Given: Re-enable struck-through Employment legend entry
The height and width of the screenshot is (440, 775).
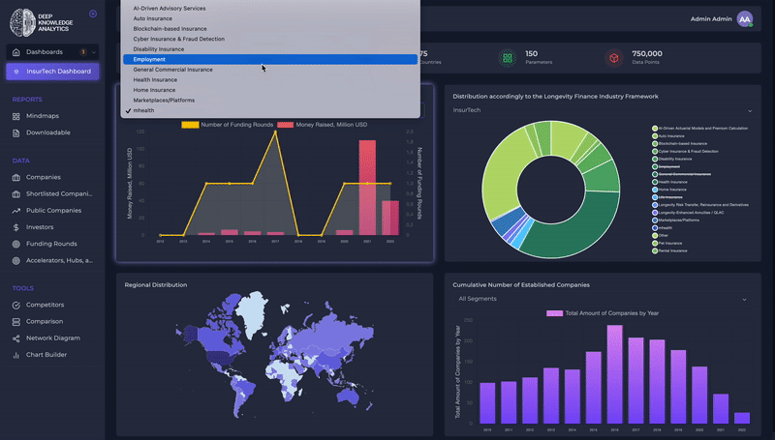Looking at the screenshot, I should coord(666,166).
